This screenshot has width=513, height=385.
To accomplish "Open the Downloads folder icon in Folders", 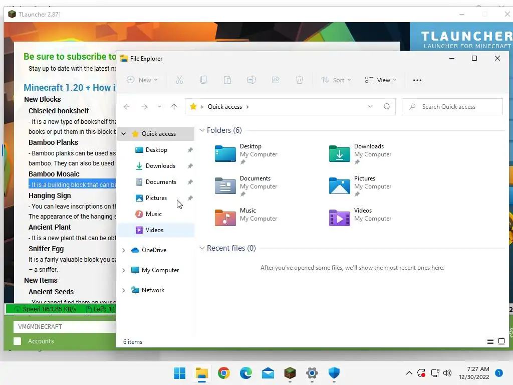I will (339, 153).
